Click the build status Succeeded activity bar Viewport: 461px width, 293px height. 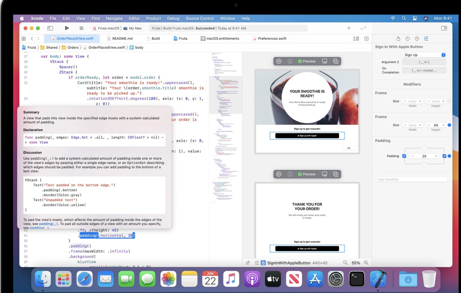[x=229, y=28]
